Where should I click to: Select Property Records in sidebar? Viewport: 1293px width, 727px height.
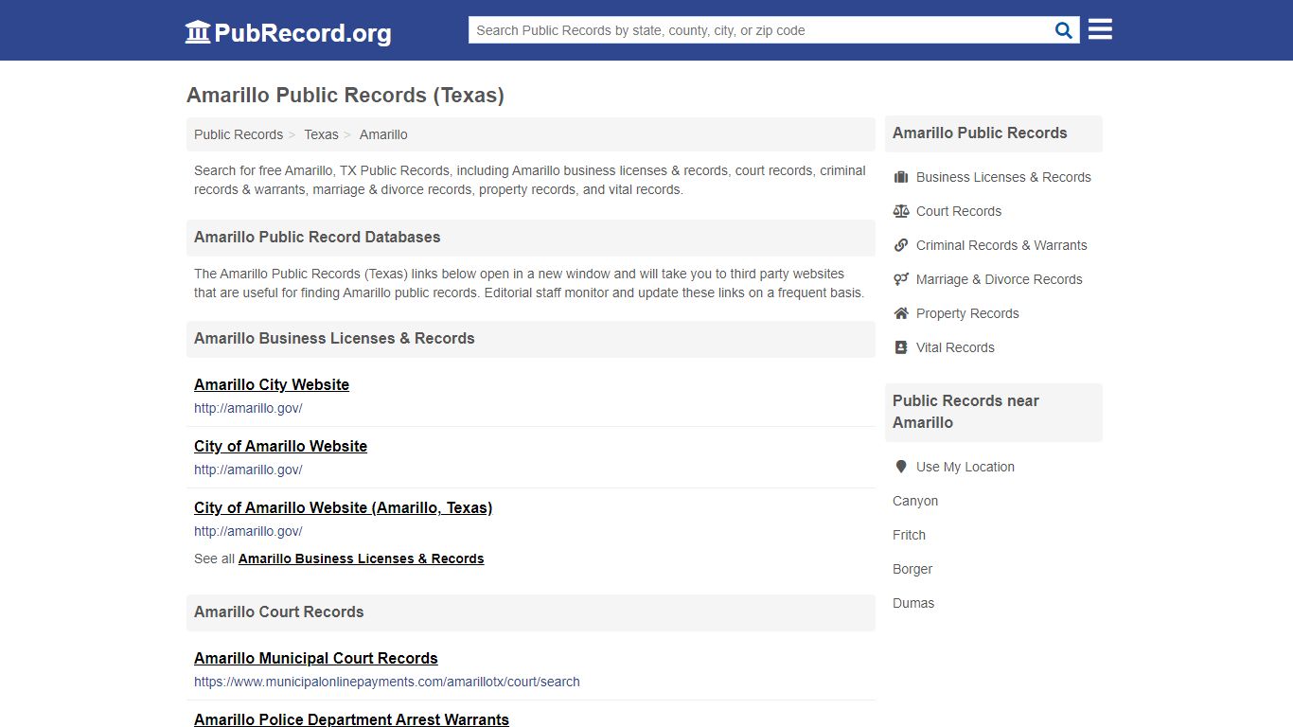pos(967,313)
